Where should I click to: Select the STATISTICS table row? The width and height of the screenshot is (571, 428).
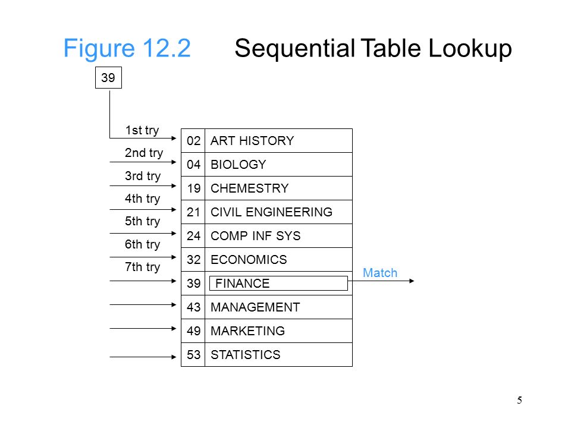(266, 354)
